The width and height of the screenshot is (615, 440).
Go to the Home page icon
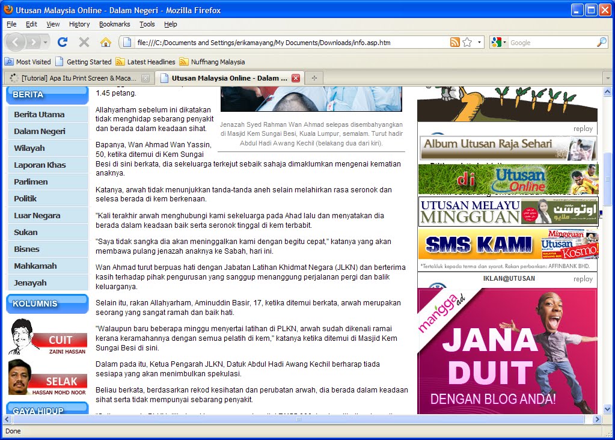coord(106,42)
